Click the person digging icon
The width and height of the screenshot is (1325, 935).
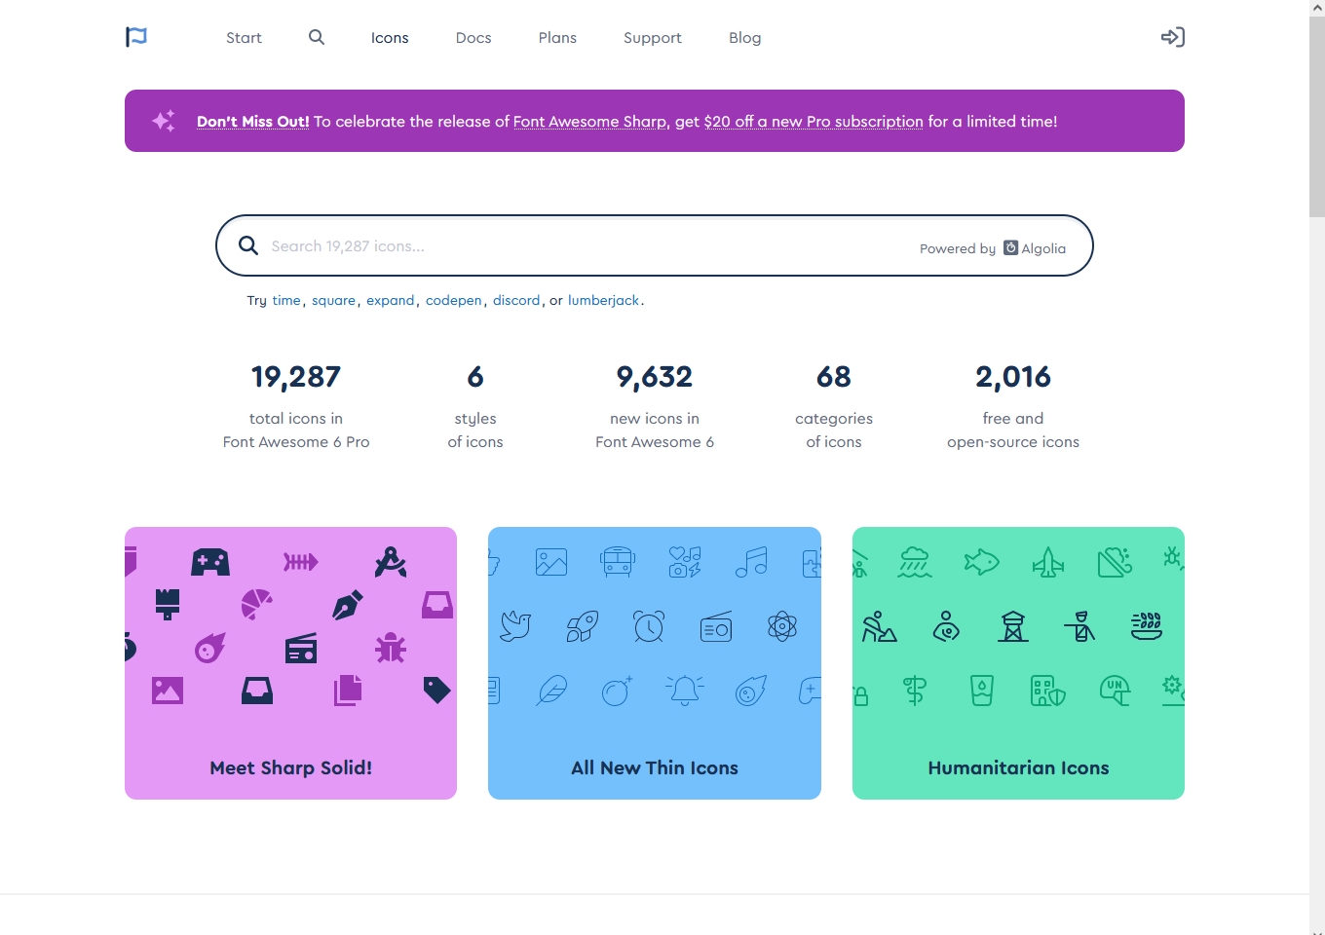coord(879,626)
